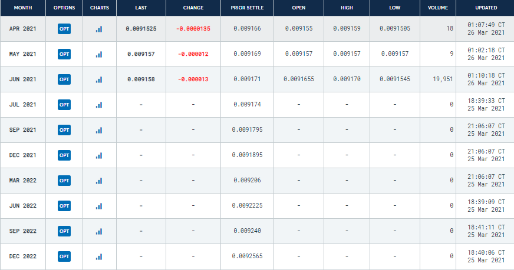Click last price 0.0091525
This screenshot has width=514, height=270.
point(141,29)
